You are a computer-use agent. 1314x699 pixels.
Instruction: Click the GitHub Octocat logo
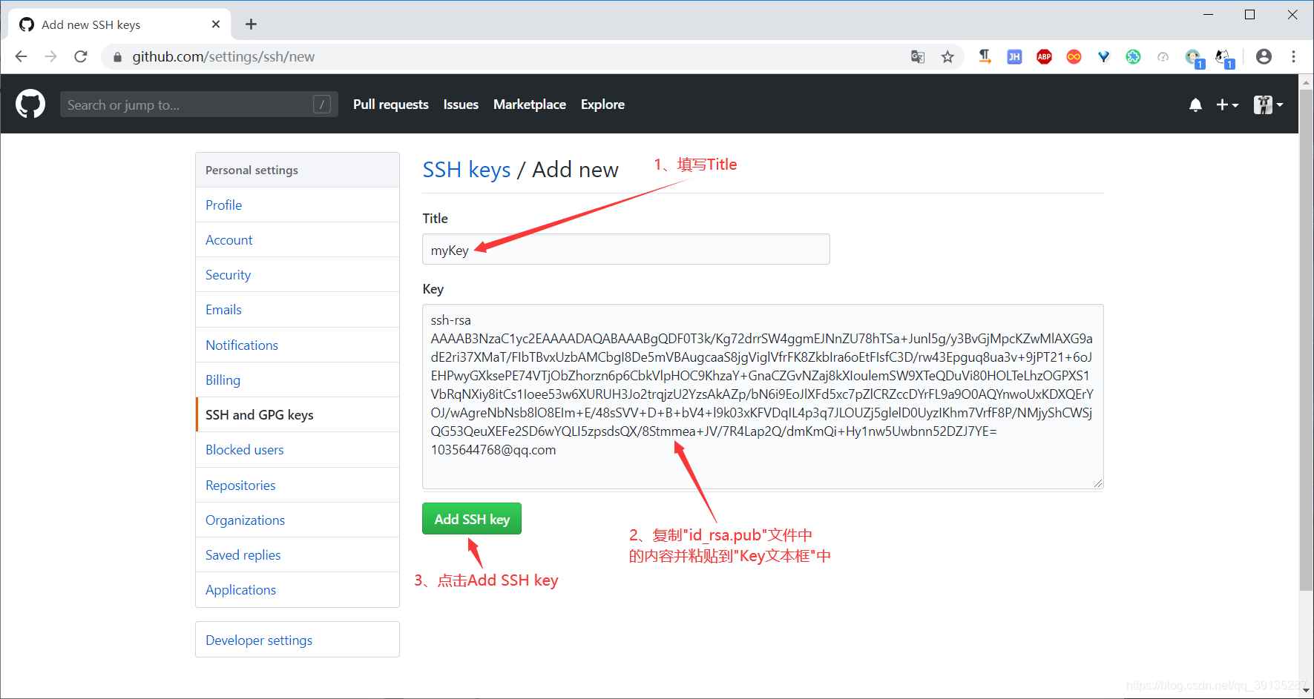[30, 105]
